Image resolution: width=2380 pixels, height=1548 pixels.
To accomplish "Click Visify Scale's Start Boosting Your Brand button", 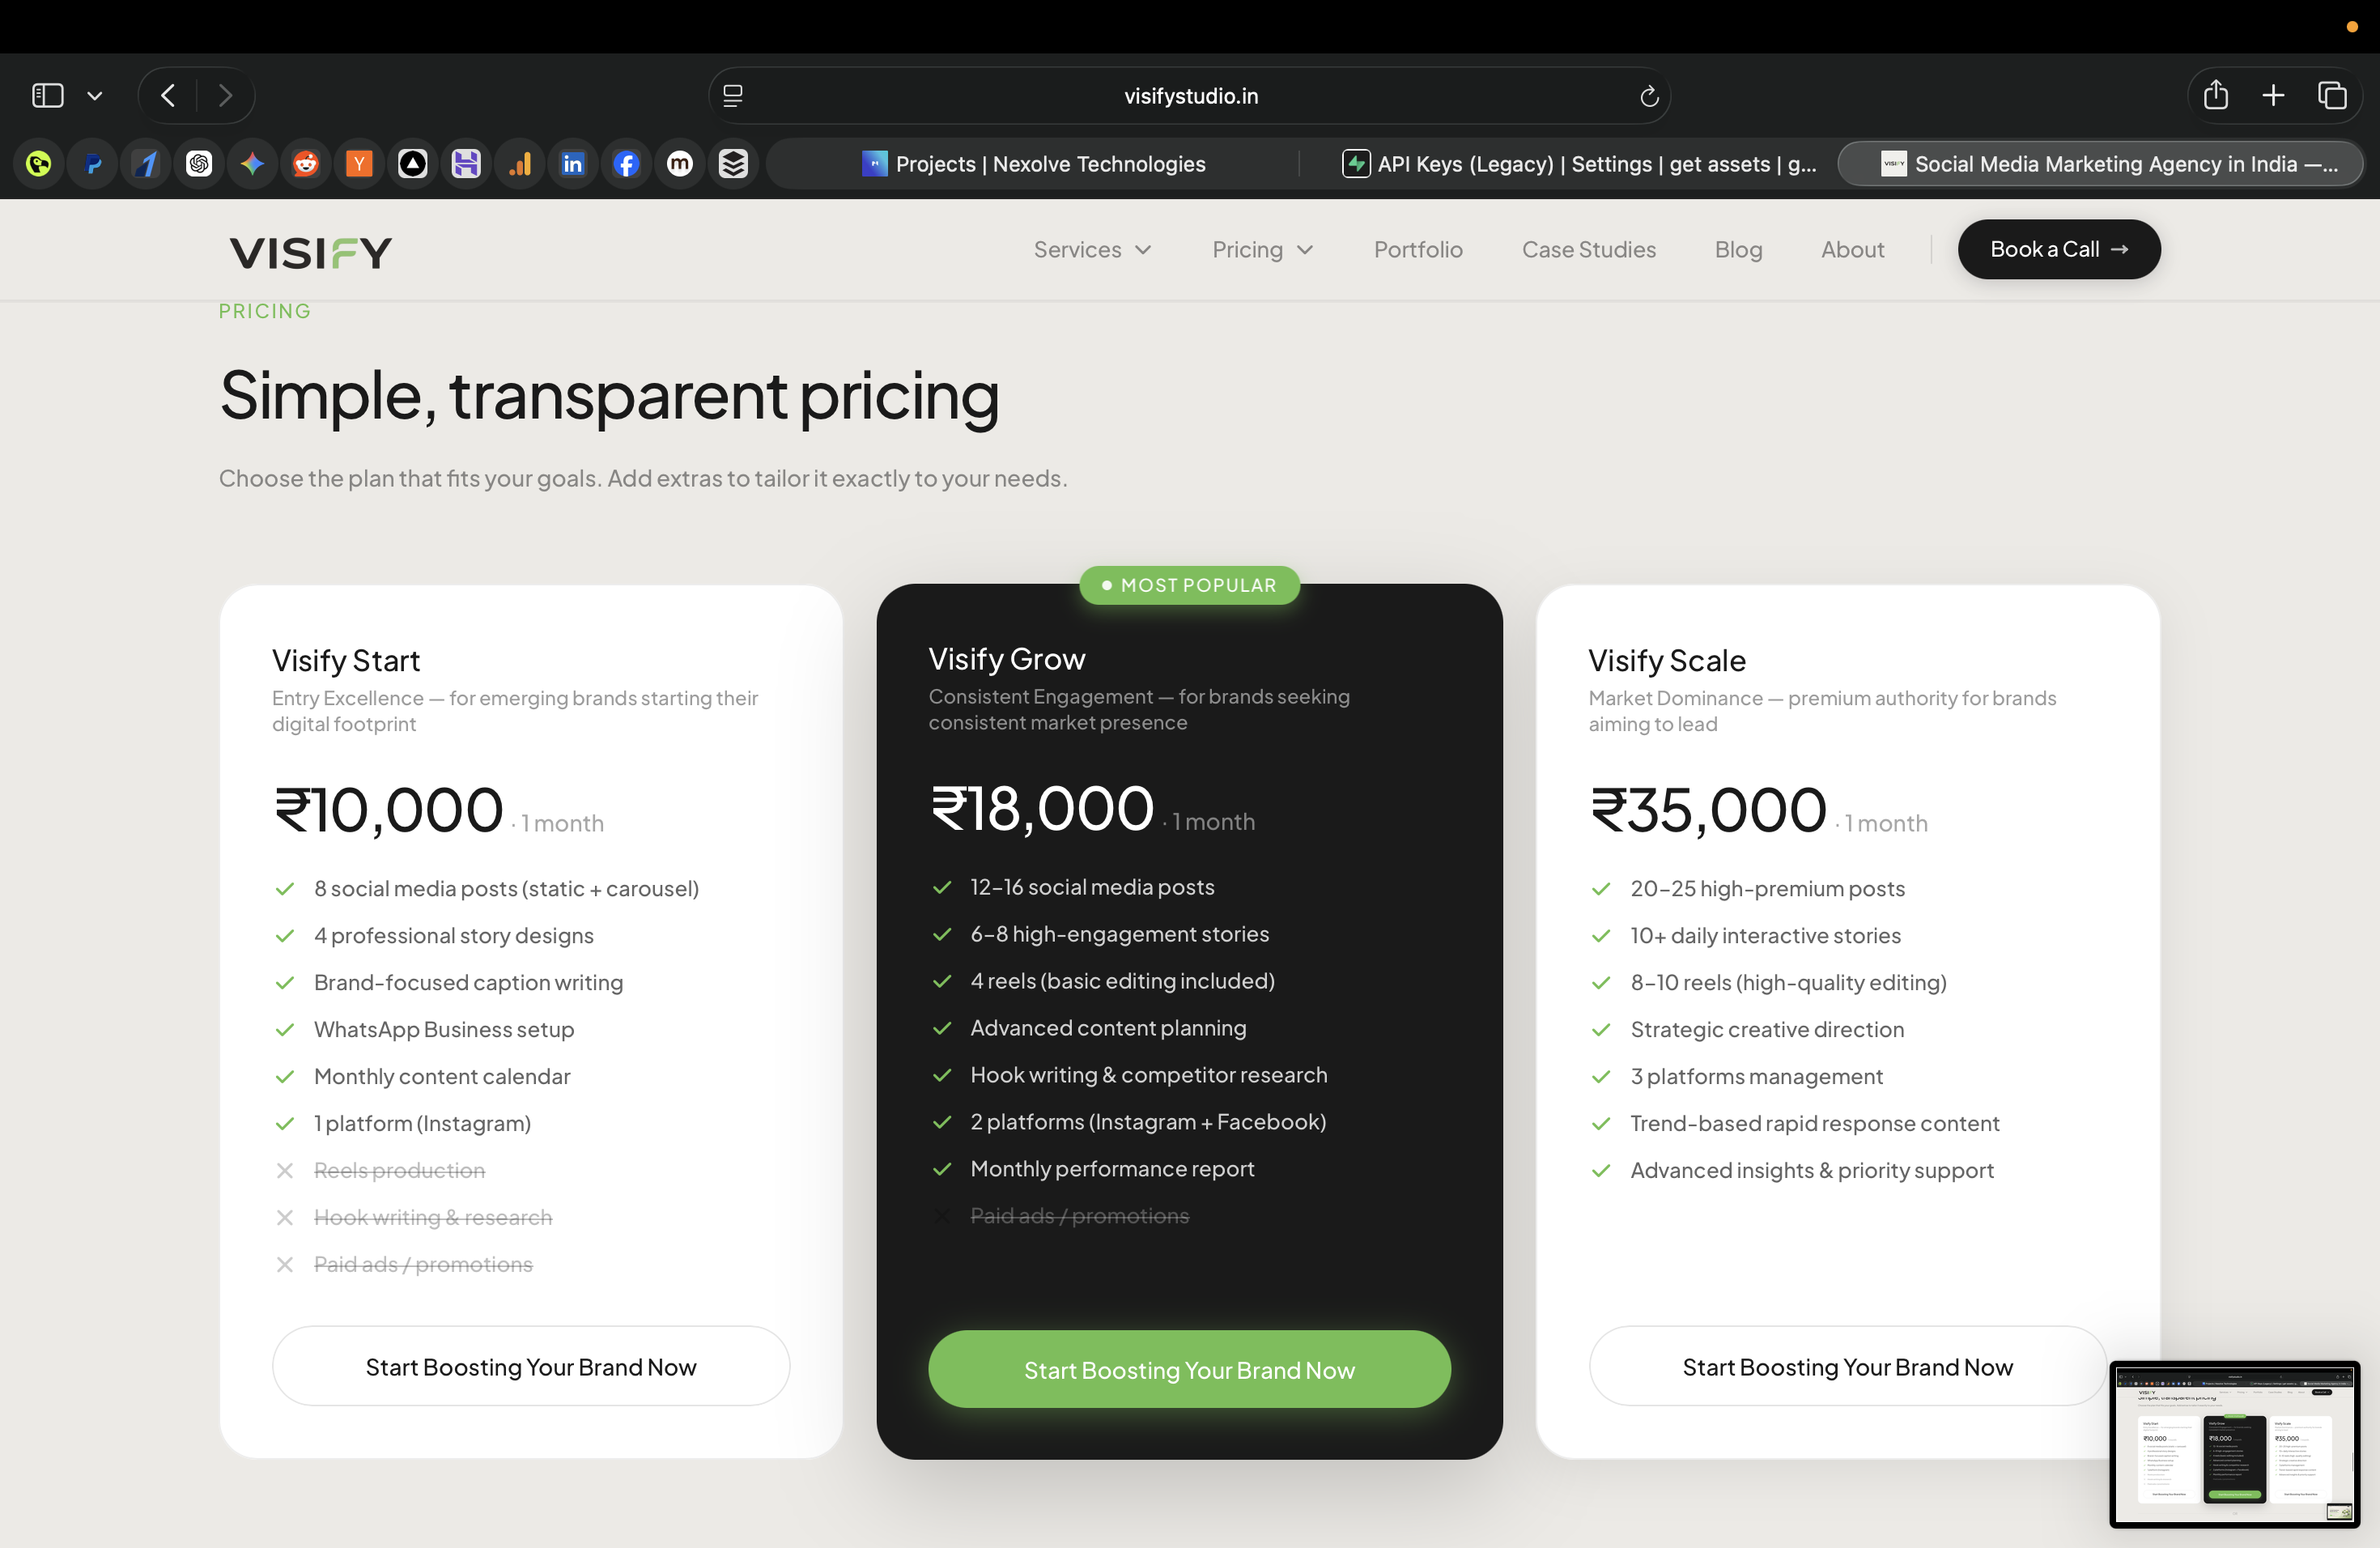I will (1847, 1366).
